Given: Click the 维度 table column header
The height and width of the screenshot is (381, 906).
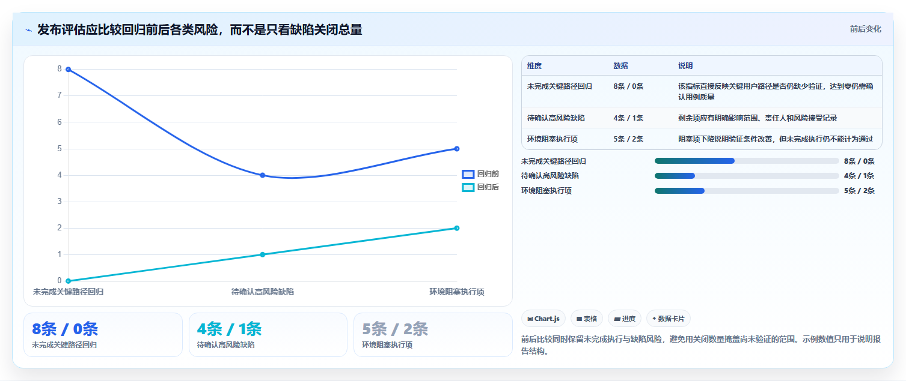Looking at the screenshot, I should pyautogui.click(x=534, y=66).
